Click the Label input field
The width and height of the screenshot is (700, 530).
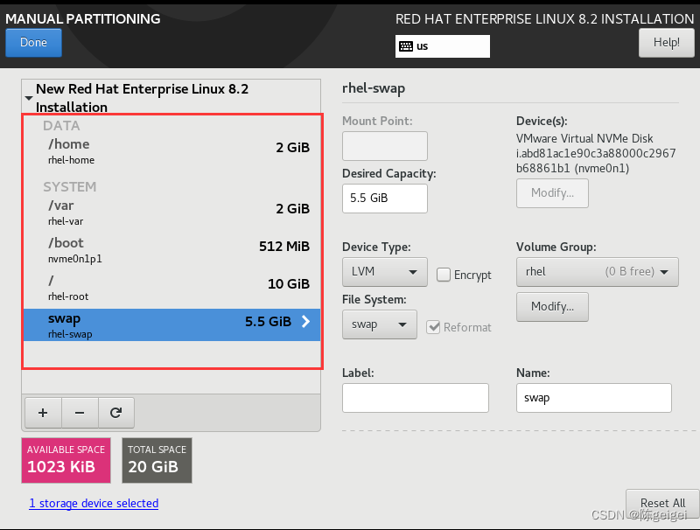[415, 397]
